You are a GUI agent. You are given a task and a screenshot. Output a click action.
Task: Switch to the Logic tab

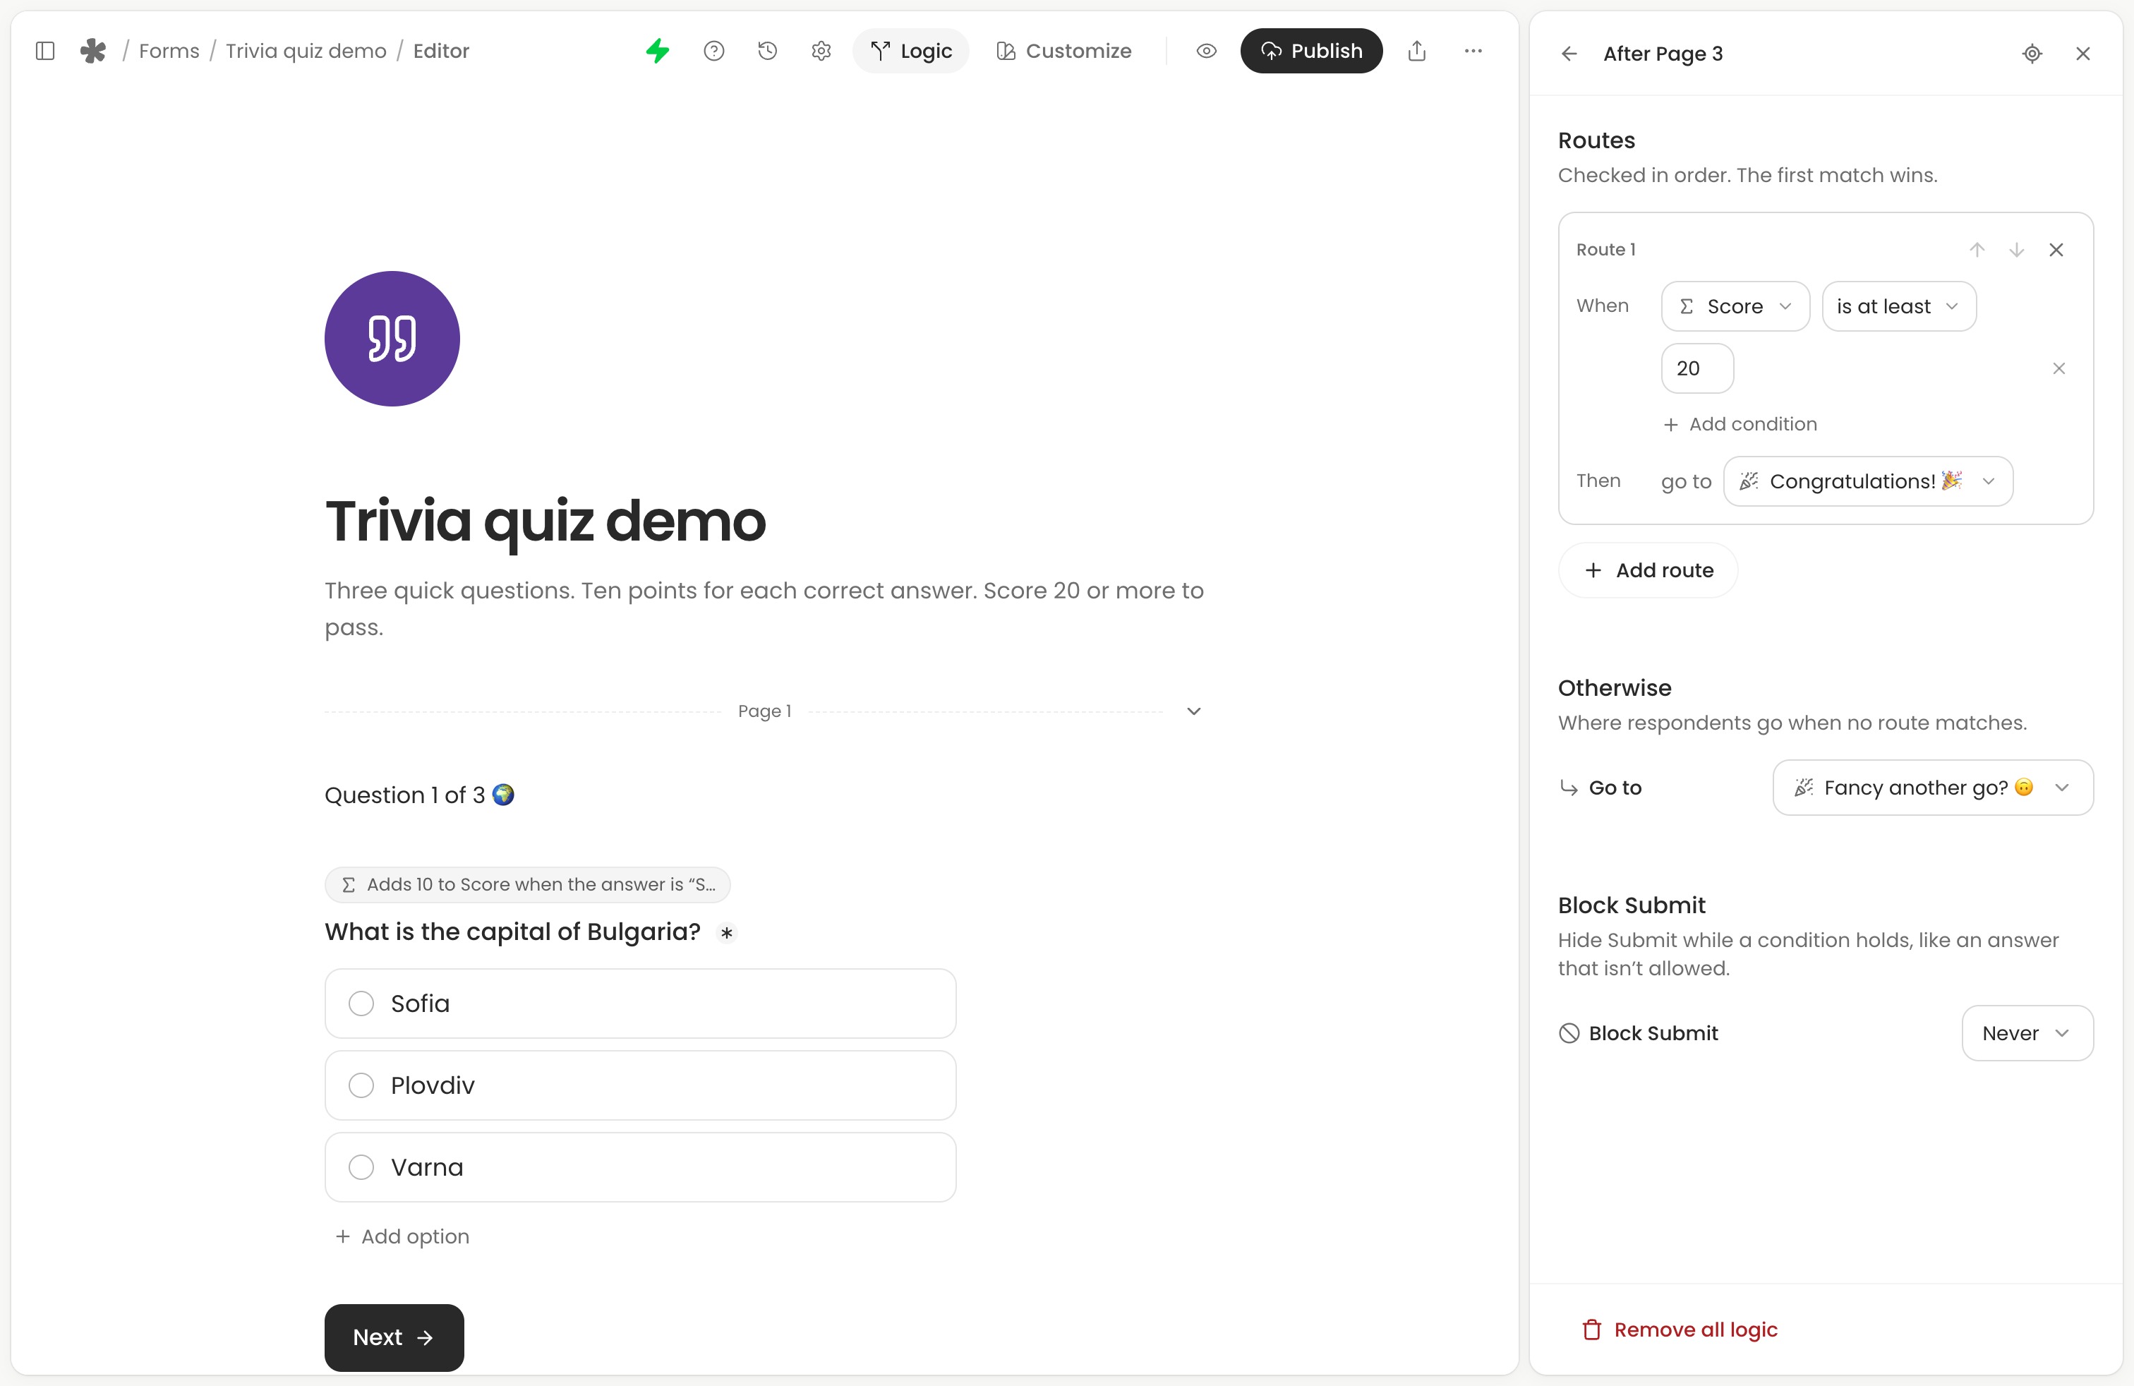point(911,51)
